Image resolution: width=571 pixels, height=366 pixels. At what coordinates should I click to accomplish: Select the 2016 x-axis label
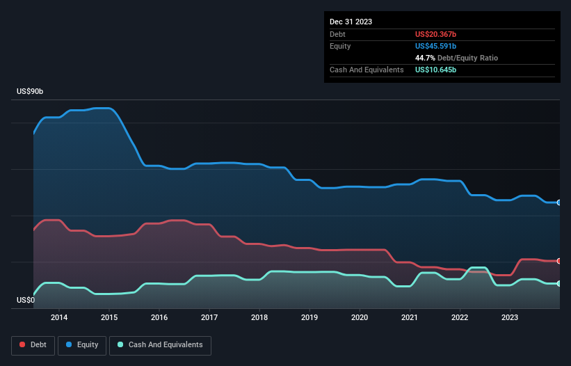[x=159, y=317]
